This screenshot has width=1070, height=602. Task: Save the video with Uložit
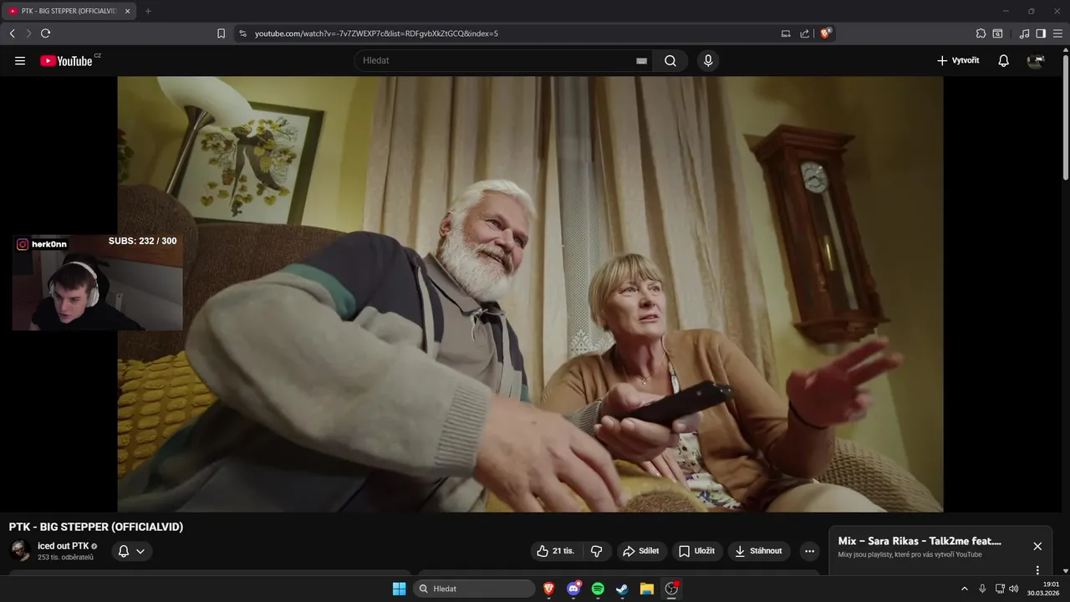(696, 551)
